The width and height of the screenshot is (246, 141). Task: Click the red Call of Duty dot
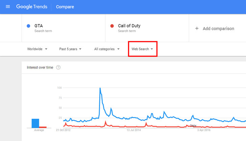click(112, 26)
